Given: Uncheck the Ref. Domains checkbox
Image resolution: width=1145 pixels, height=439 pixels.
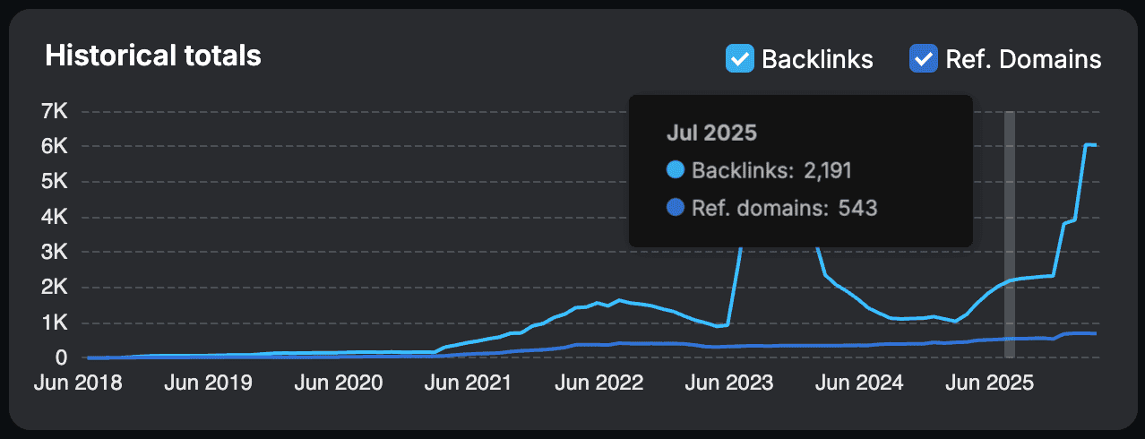Looking at the screenshot, I should point(923,60).
